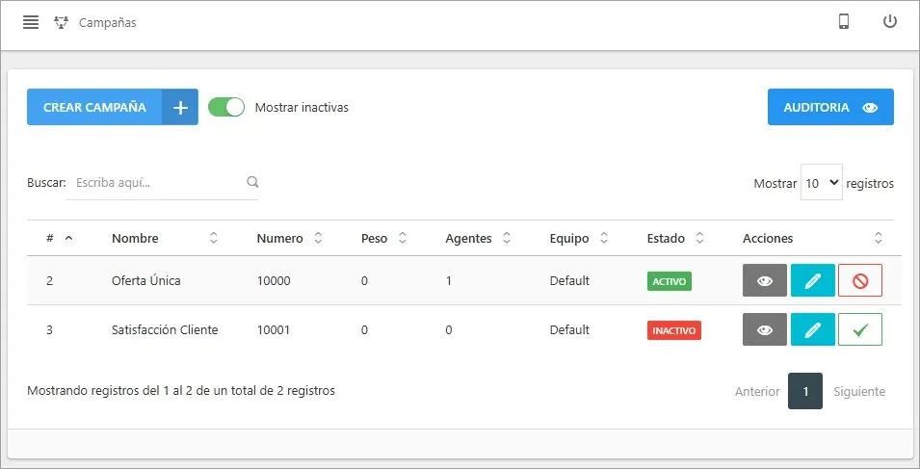Screen dimensions: 920x469
Task: Click the Crear Campaña button
Action: tap(112, 107)
